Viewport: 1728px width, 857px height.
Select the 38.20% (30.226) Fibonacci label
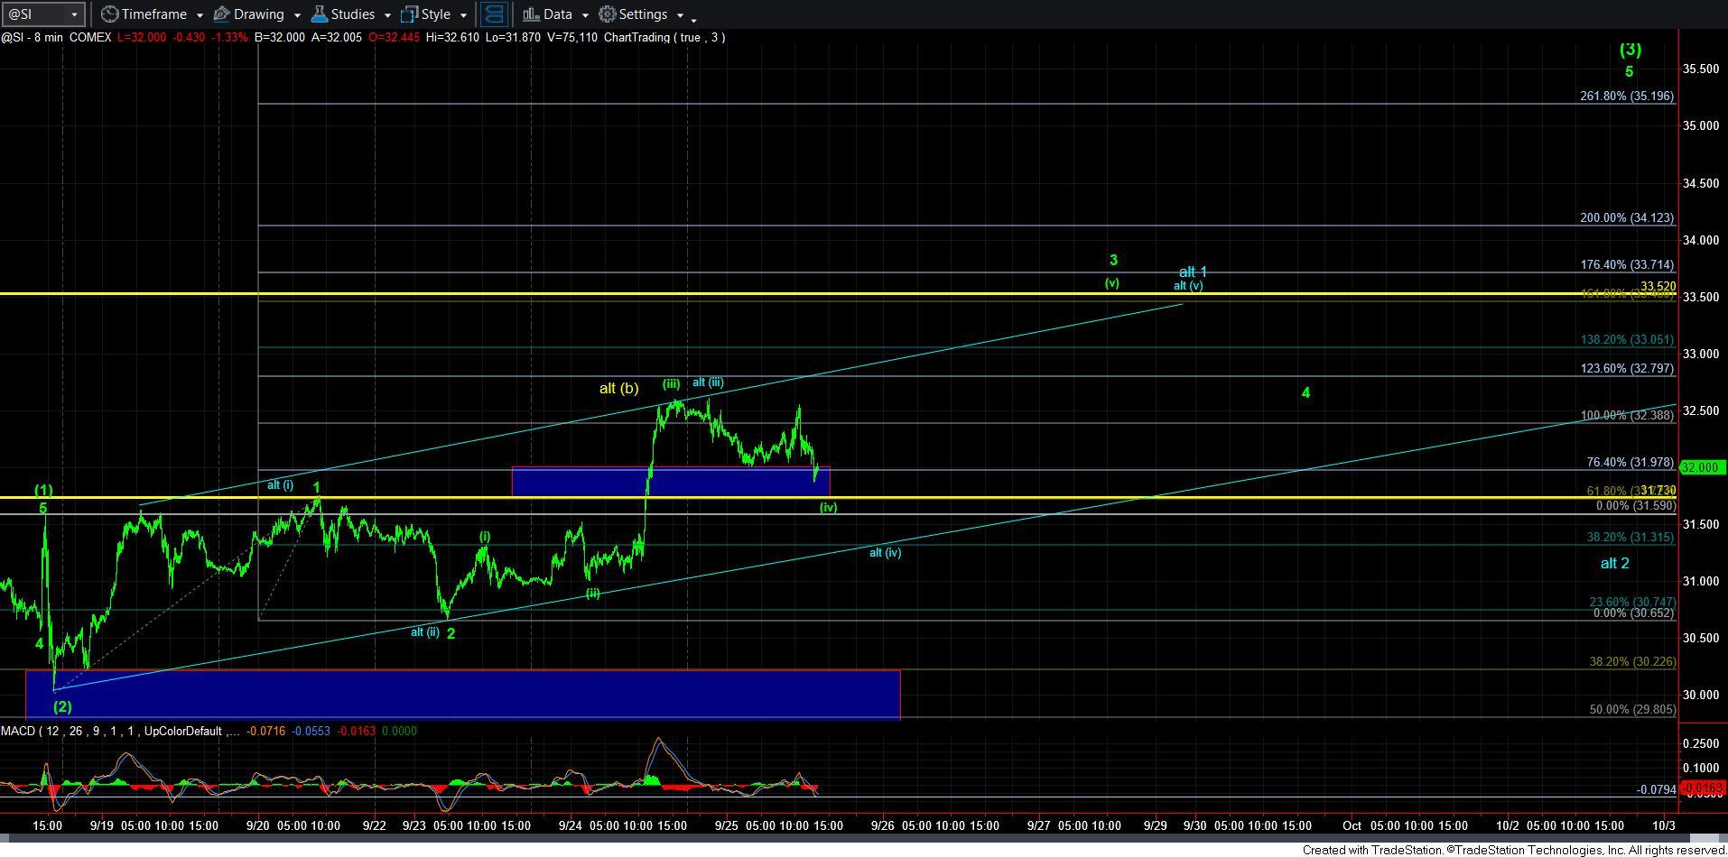(1632, 661)
